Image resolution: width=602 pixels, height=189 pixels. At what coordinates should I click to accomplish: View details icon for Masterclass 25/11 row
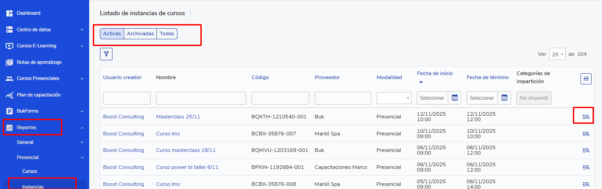(585, 117)
